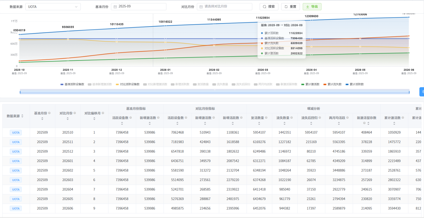Image resolution: width=424 pixels, height=218 pixels.
Task: Click the calendar icon in the 对比月份 field
Action: [x=201, y=7]
